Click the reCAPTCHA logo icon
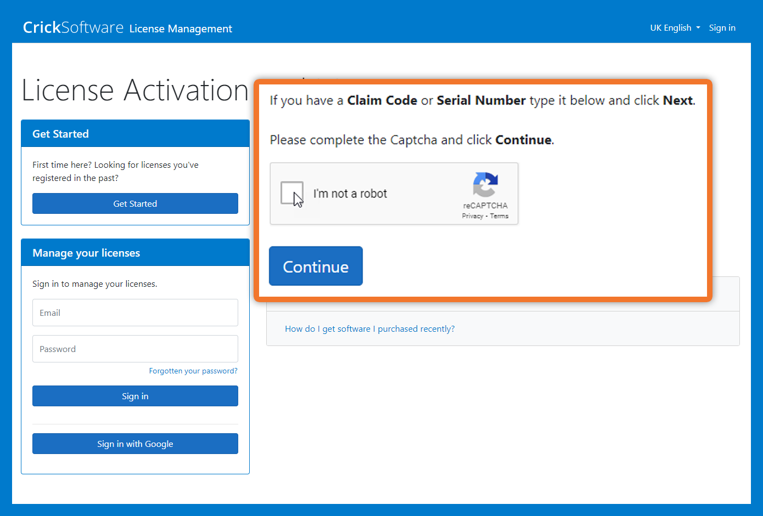Viewport: 763px width, 516px height. (x=485, y=185)
